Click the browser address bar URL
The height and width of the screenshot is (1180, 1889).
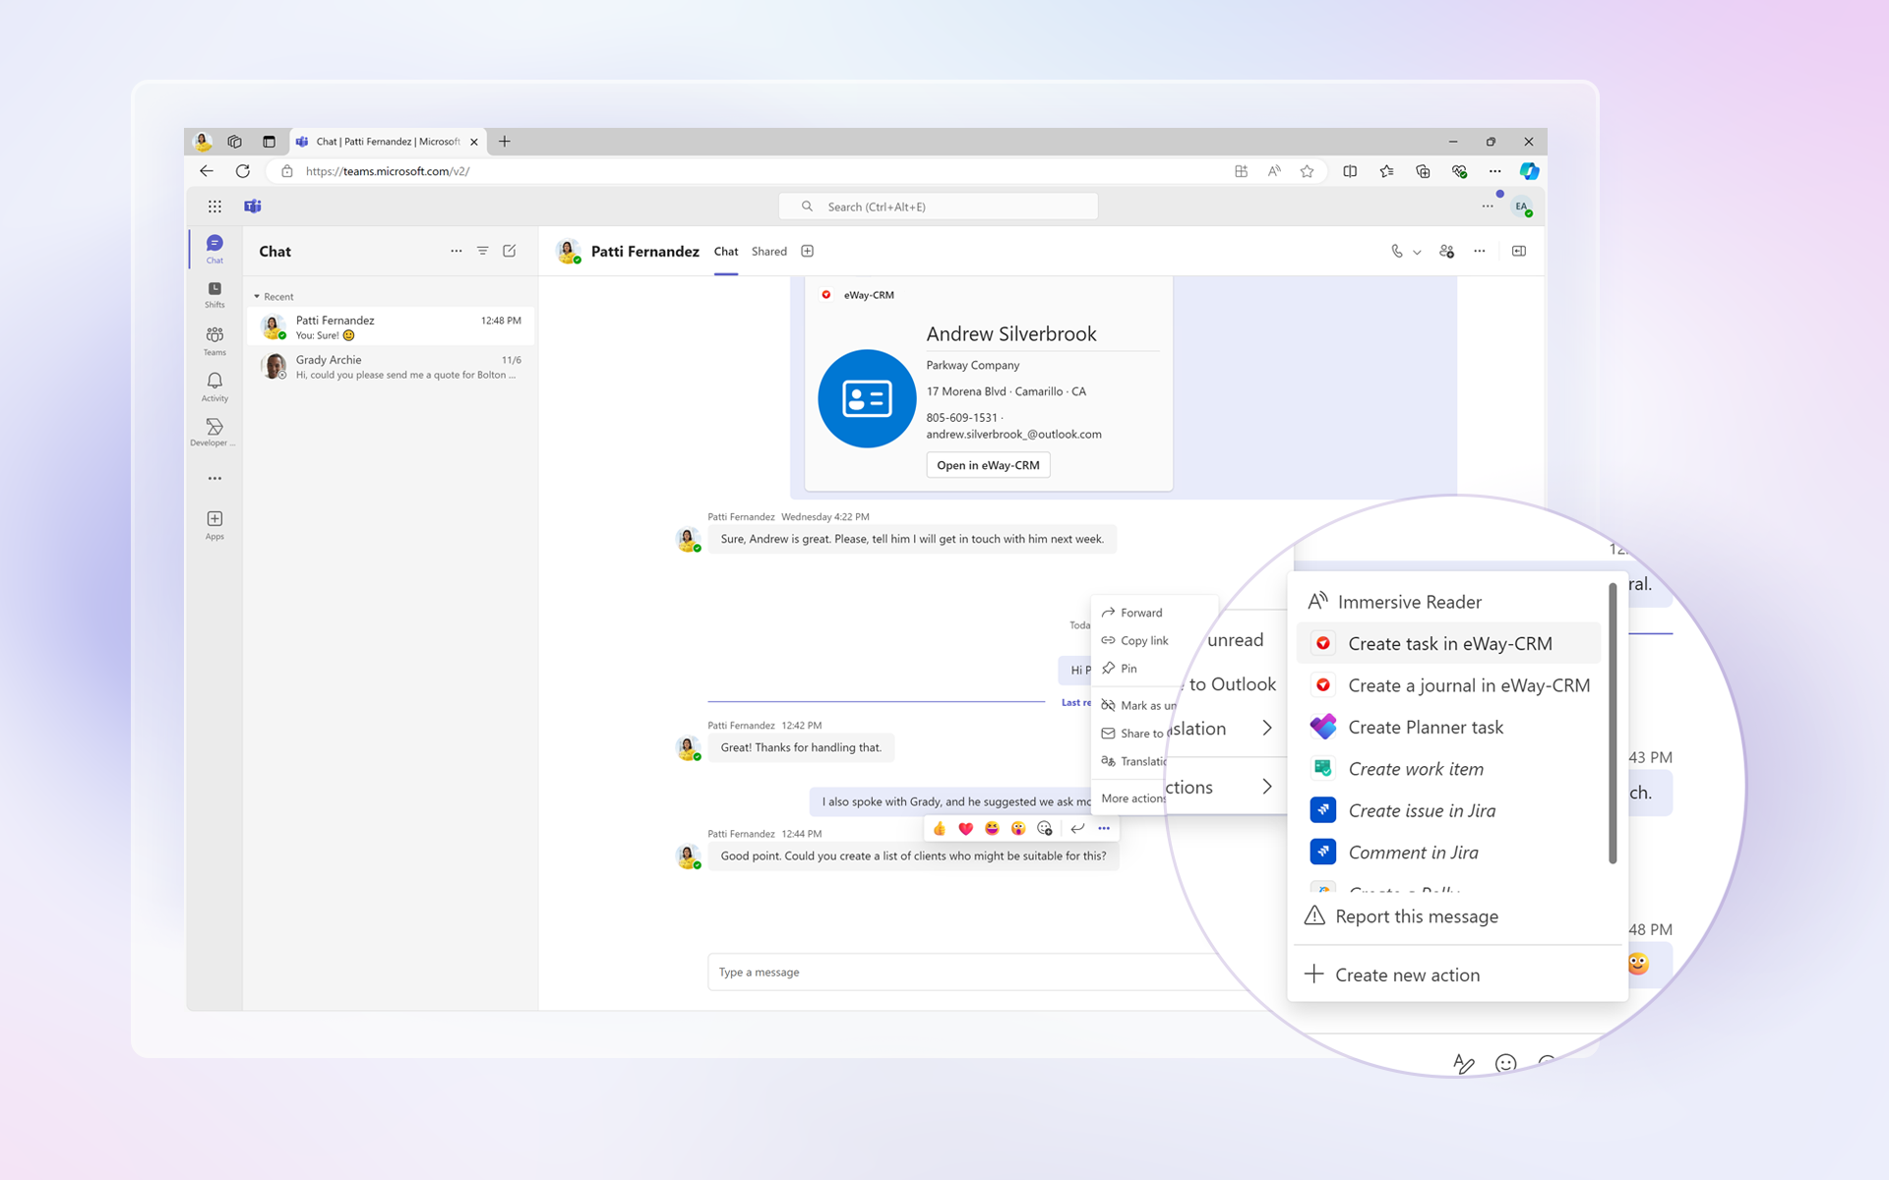coord(387,171)
